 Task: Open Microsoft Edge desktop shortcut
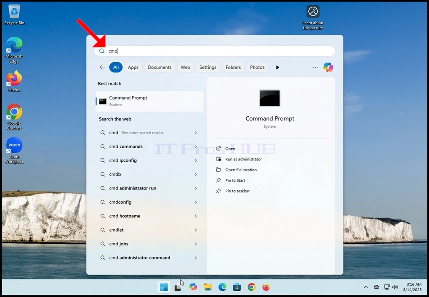pyautogui.click(x=14, y=50)
